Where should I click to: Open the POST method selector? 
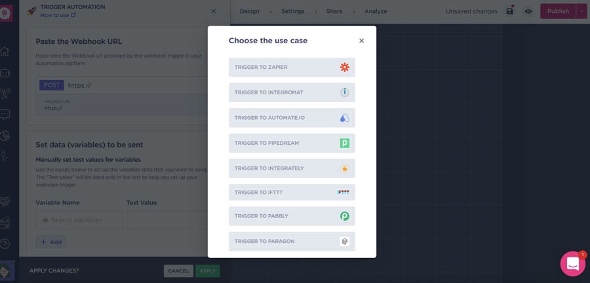[52, 85]
